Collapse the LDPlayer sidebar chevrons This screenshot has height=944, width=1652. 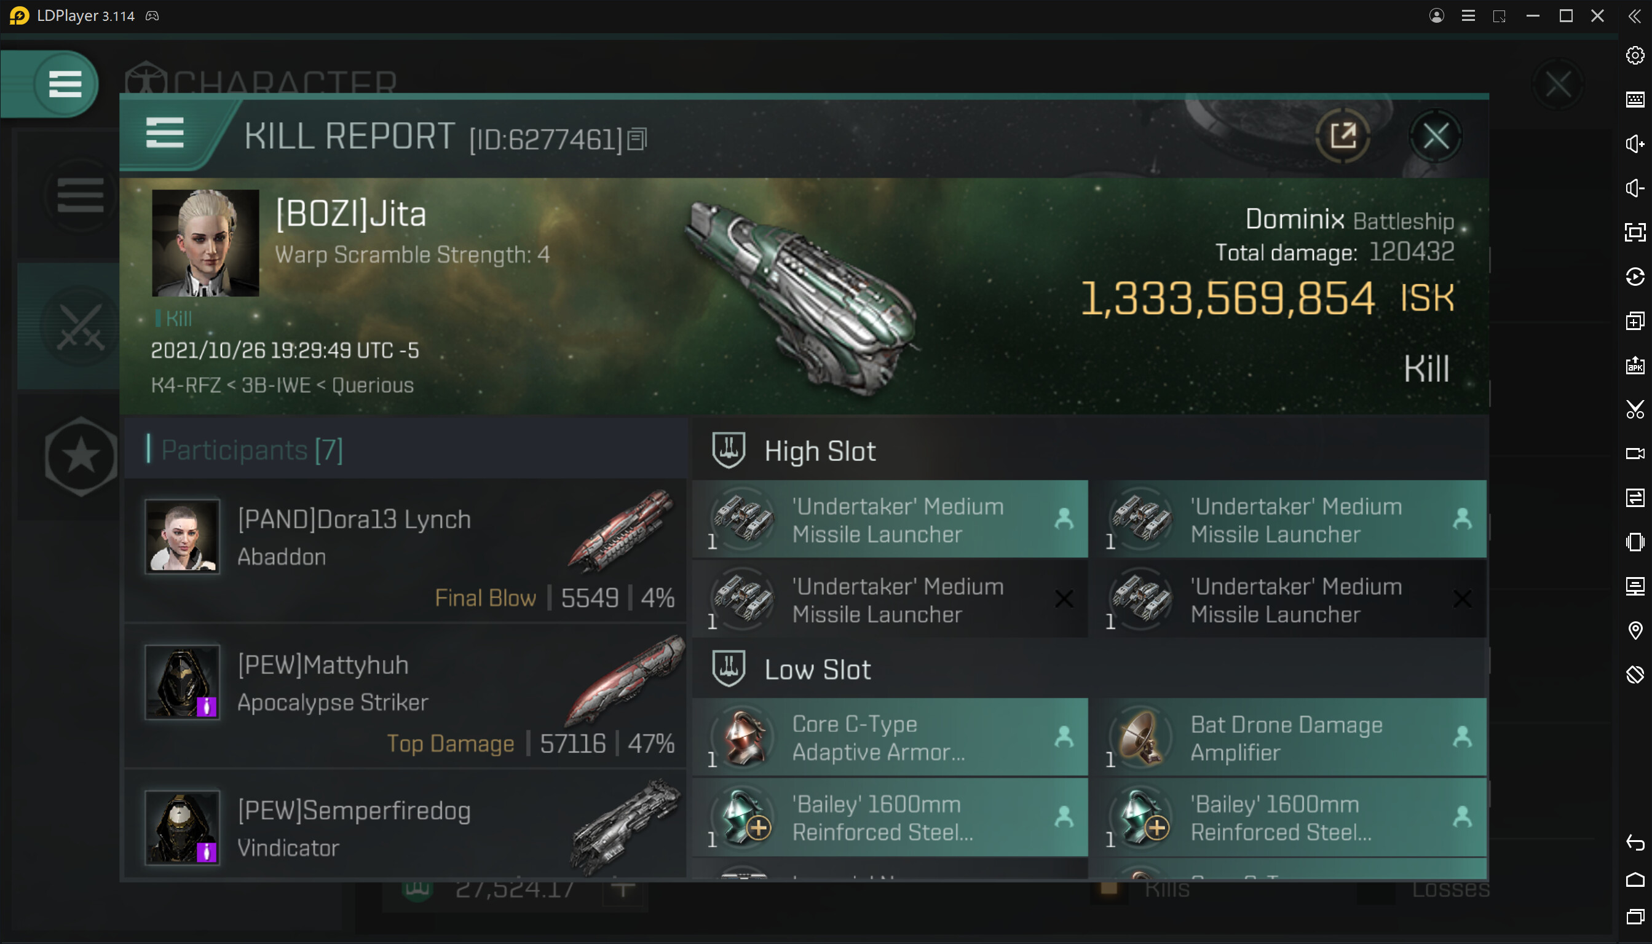coord(1634,15)
